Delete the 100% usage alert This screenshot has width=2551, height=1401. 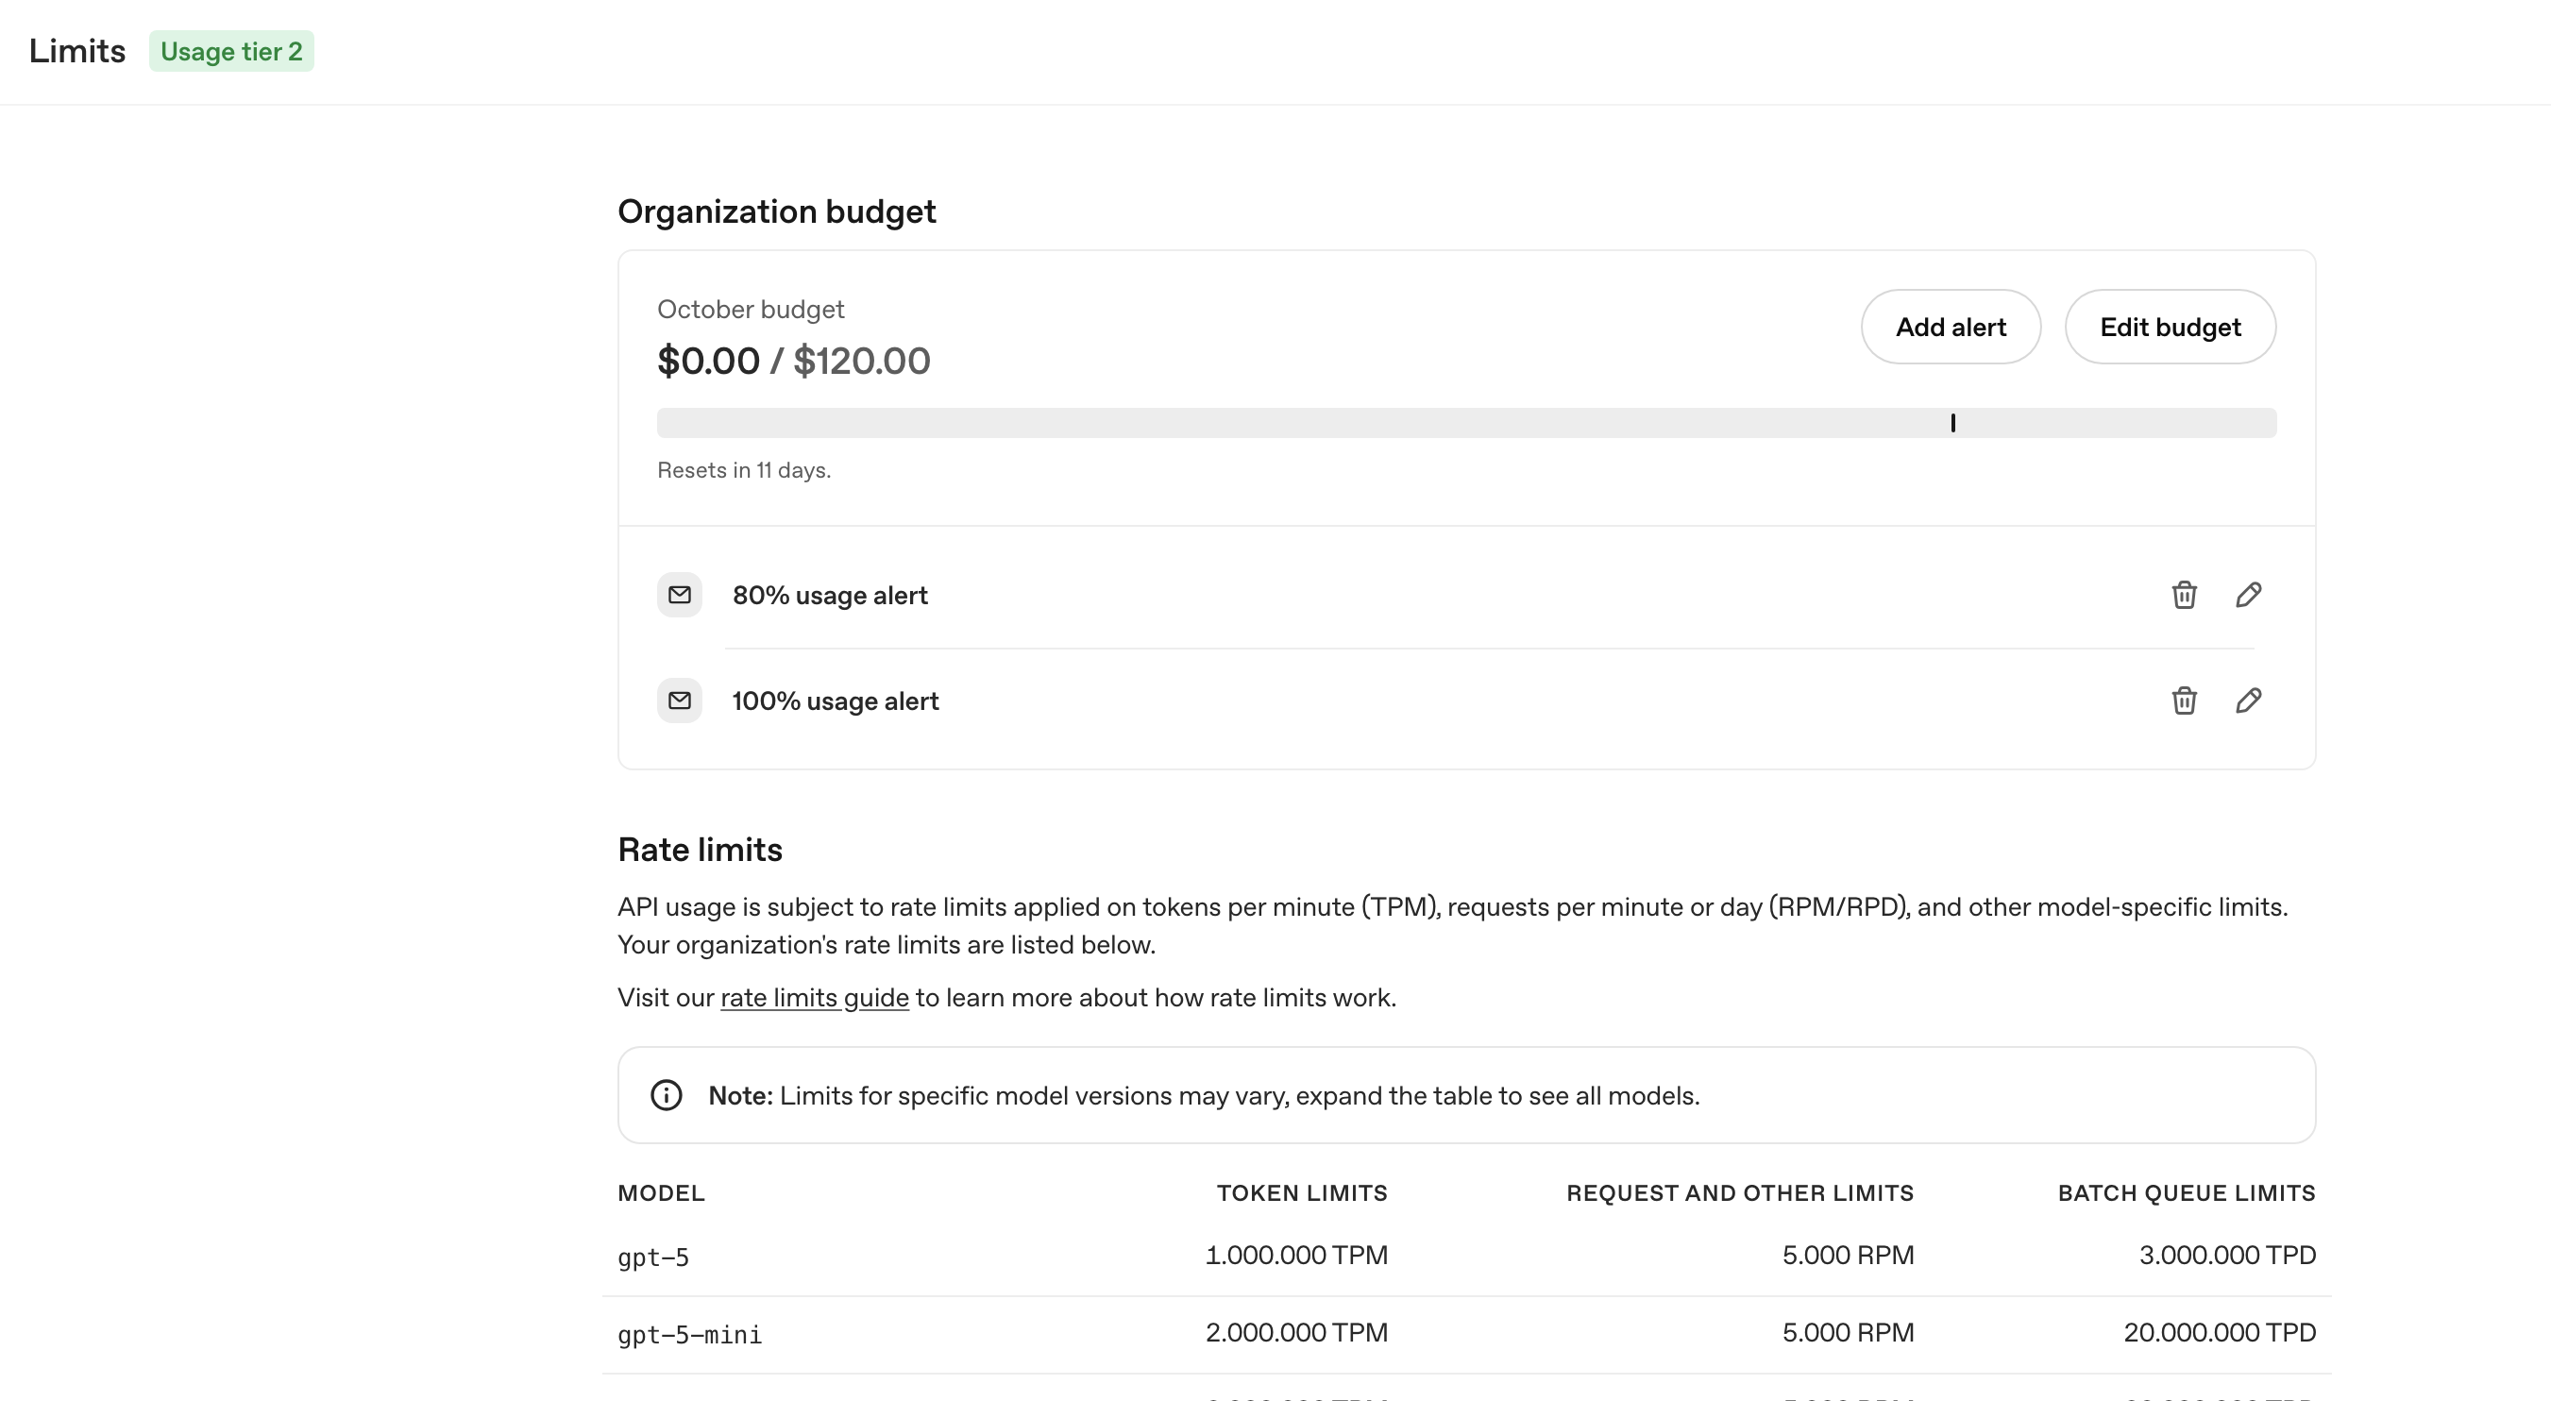coord(2184,701)
